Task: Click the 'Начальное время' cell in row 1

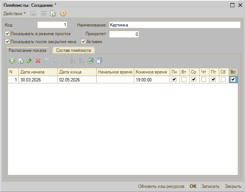Action: pos(115,80)
